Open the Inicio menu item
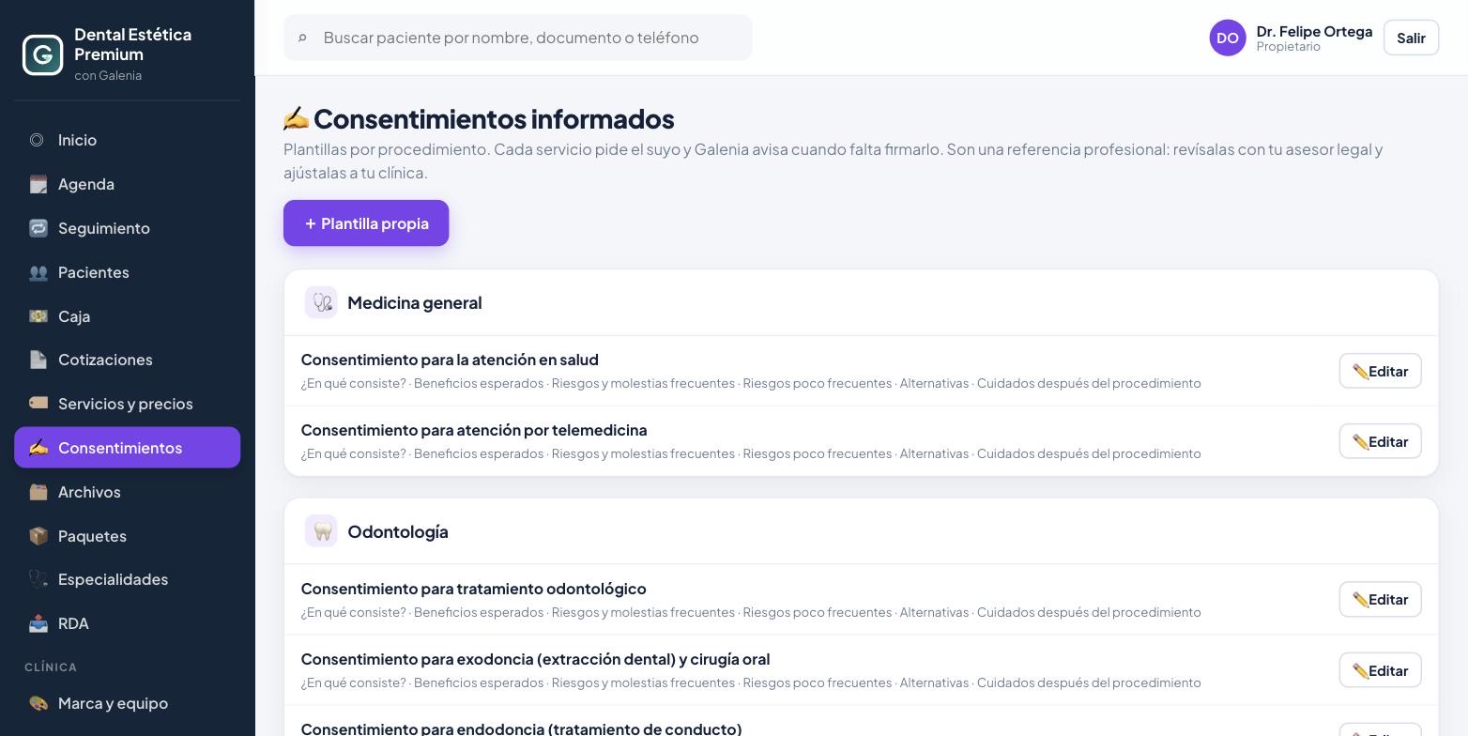1468x736 pixels. pos(128,140)
